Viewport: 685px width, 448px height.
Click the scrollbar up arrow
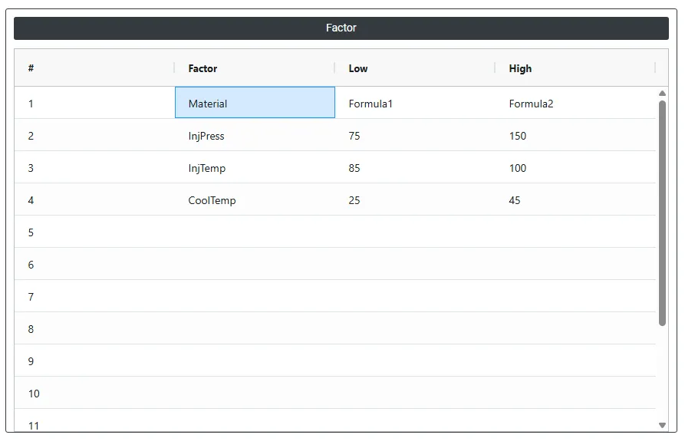coord(662,93)
